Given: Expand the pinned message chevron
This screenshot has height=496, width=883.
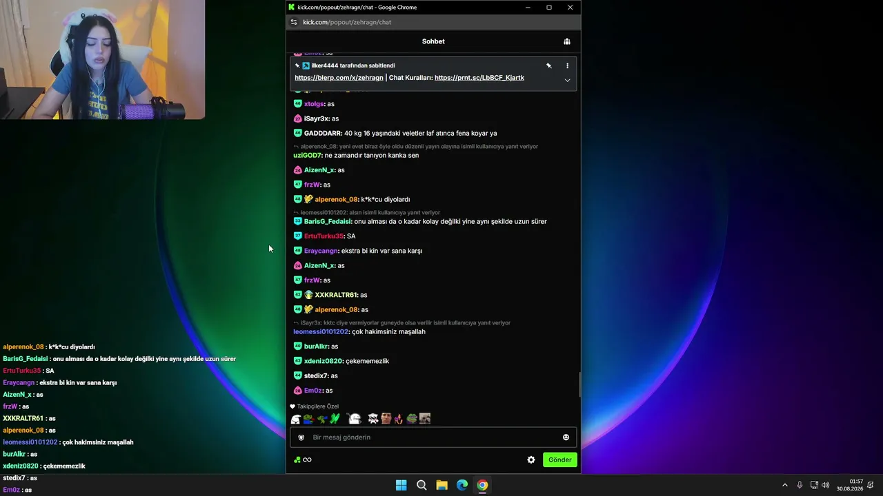Looking at the screenshot, I should tap(567, 80).
